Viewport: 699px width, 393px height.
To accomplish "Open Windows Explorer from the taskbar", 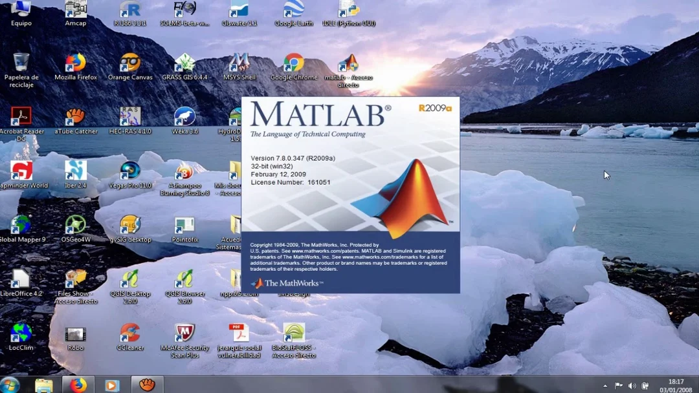I will [44, 385].
